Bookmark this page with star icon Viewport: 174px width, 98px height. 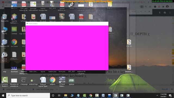150,7
